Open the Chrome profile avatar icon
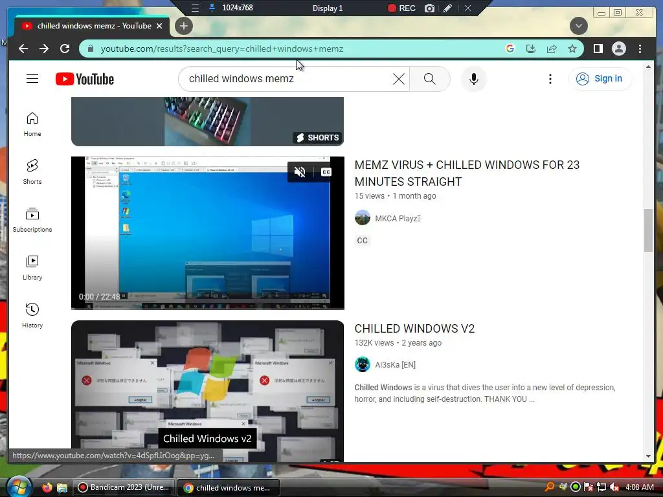 (618, 49)
